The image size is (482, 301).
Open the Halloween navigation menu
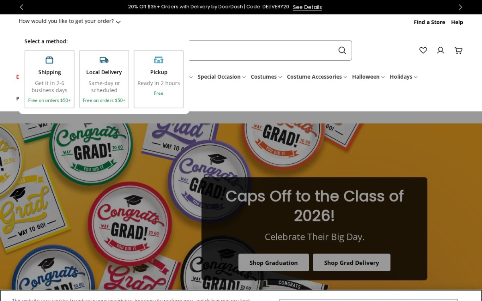(x=368, y=77)
